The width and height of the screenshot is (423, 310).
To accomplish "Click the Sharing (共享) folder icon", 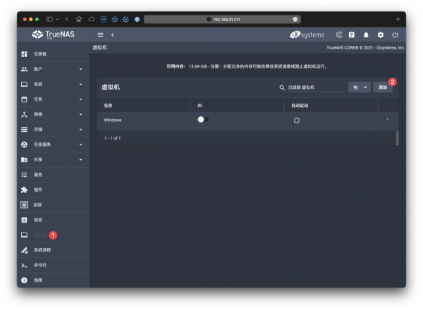I will pyautogui.click(x=24, y=160).
